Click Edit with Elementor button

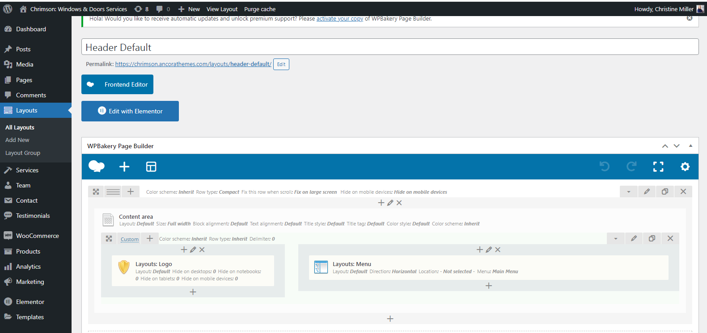click(x=130, y=111)
